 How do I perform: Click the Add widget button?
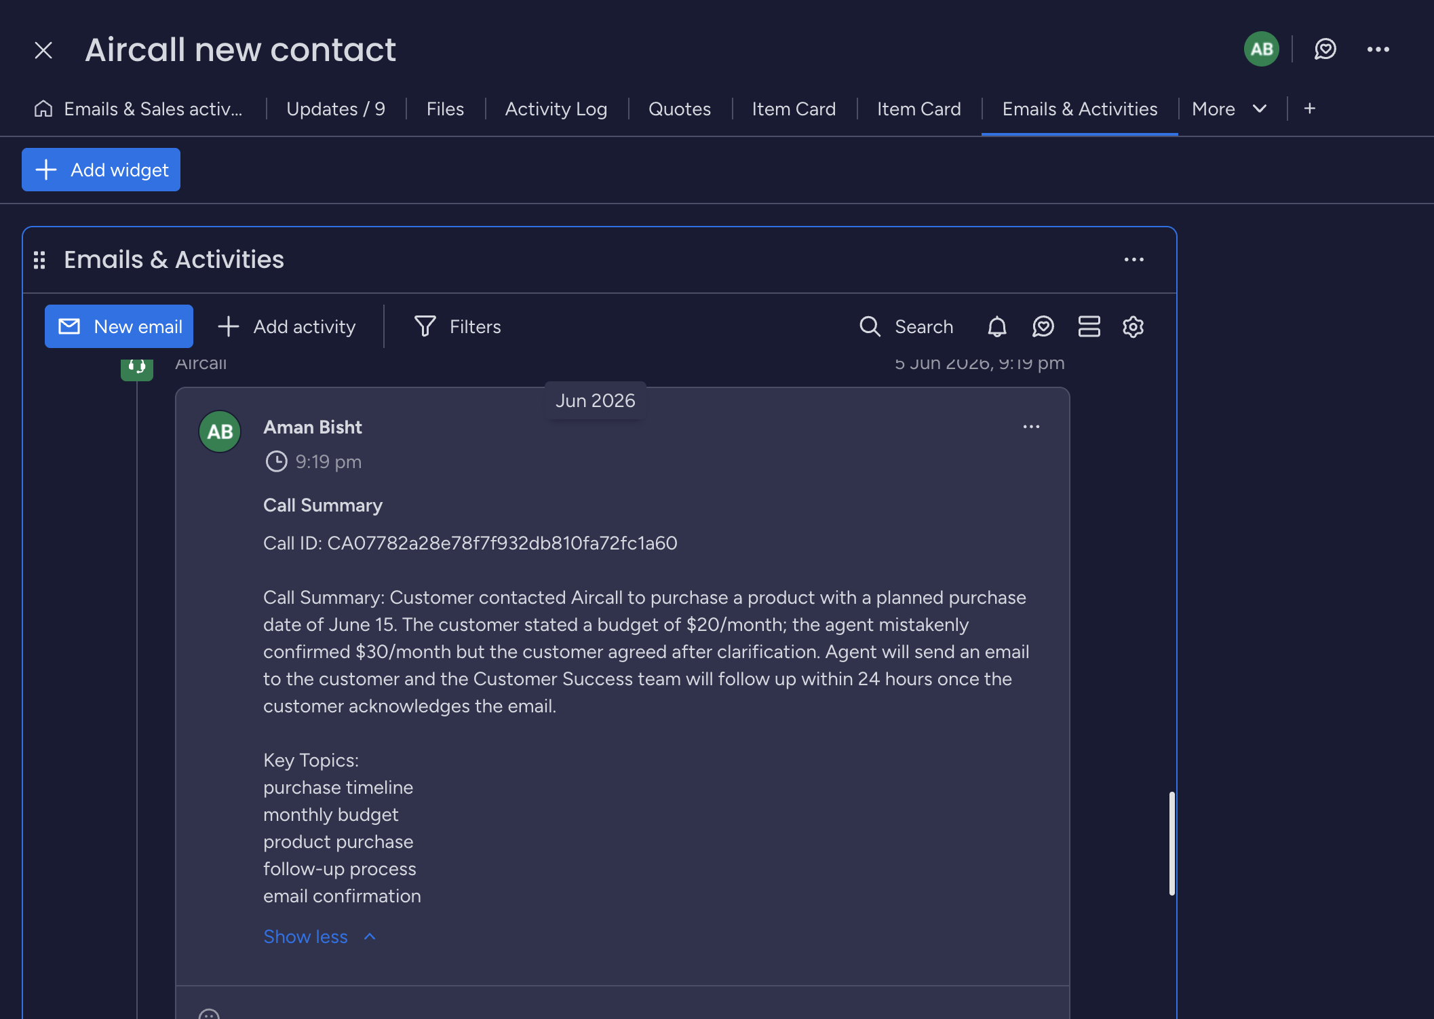click(101, 170)
